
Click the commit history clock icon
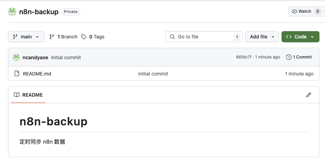coord(289,57)
